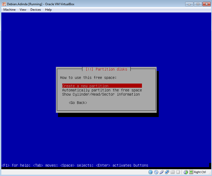The height and width of the screenshot is (176, 212).
Task: Click the hard disk activity icon
Action: pos(151,172)
